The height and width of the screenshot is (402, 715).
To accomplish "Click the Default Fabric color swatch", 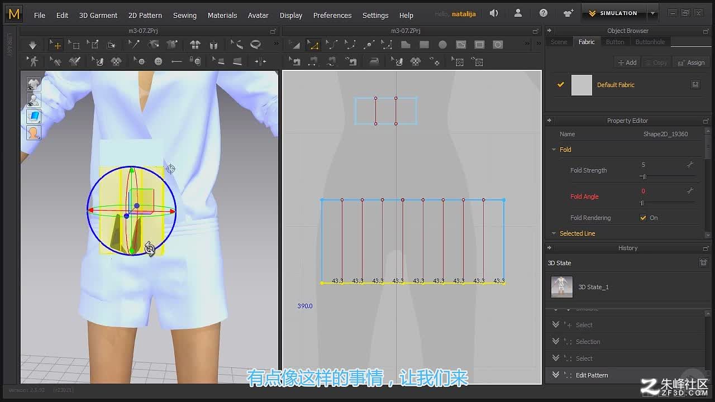I will click(581, 85).
